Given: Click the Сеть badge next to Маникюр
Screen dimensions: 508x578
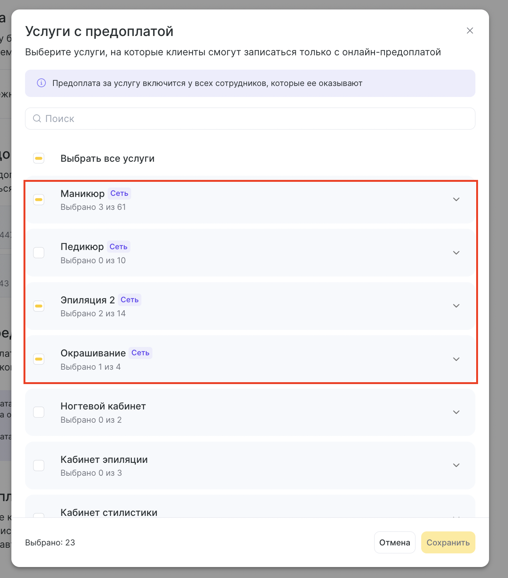Looking at the screenshot, I should (119, 194).
